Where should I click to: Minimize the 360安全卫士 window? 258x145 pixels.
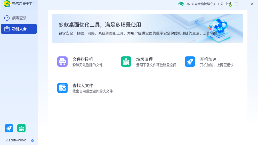pos(244,4)
